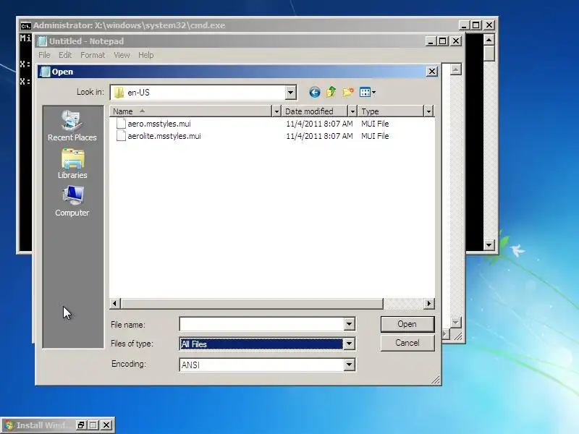Screen dimensions: 579x434
Task: Click Notepad icon in Open dialog title
Action: pos(45,72)
